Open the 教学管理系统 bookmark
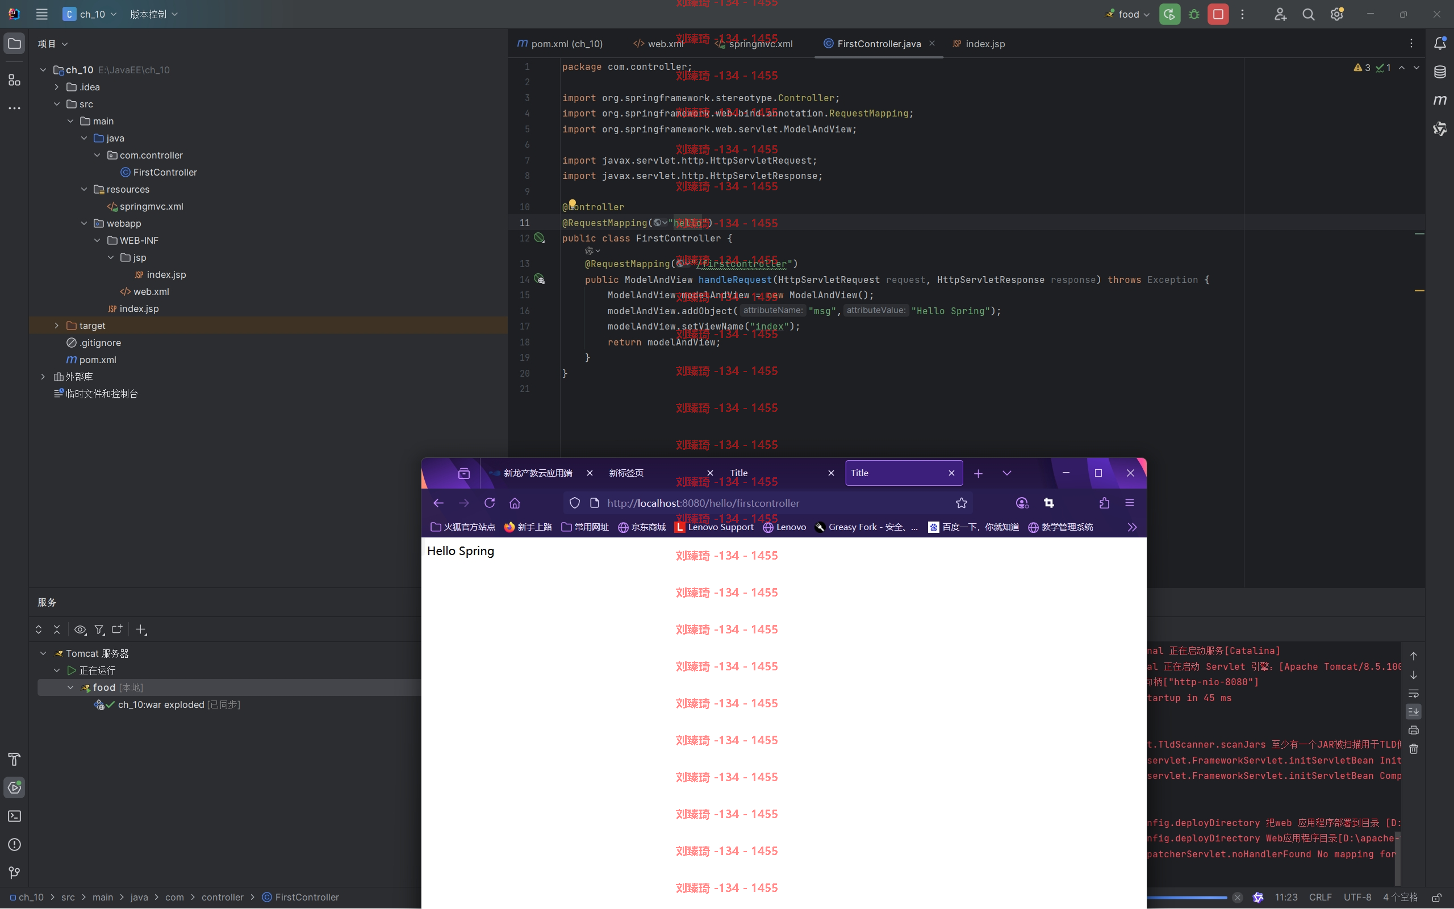Viewport: 1454px width, 909px height. (1060, 527)
